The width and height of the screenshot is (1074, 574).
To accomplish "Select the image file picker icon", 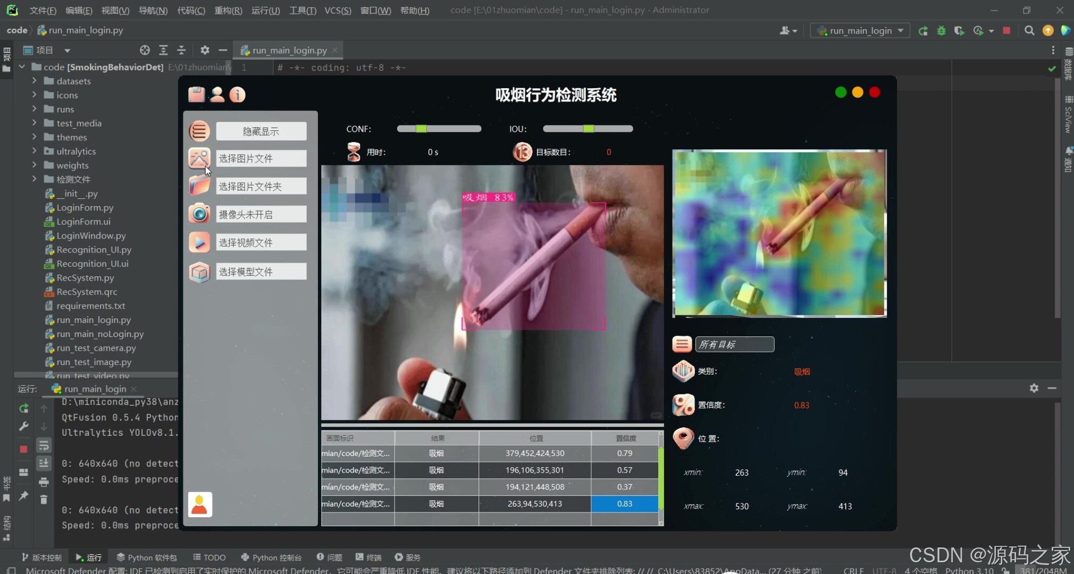I will pos(199,158).
